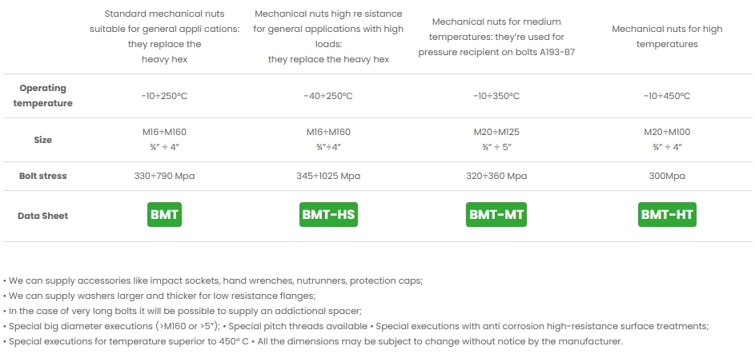
Task: Click the 300Mpa bolt stress value
Action: click(667, 176)
